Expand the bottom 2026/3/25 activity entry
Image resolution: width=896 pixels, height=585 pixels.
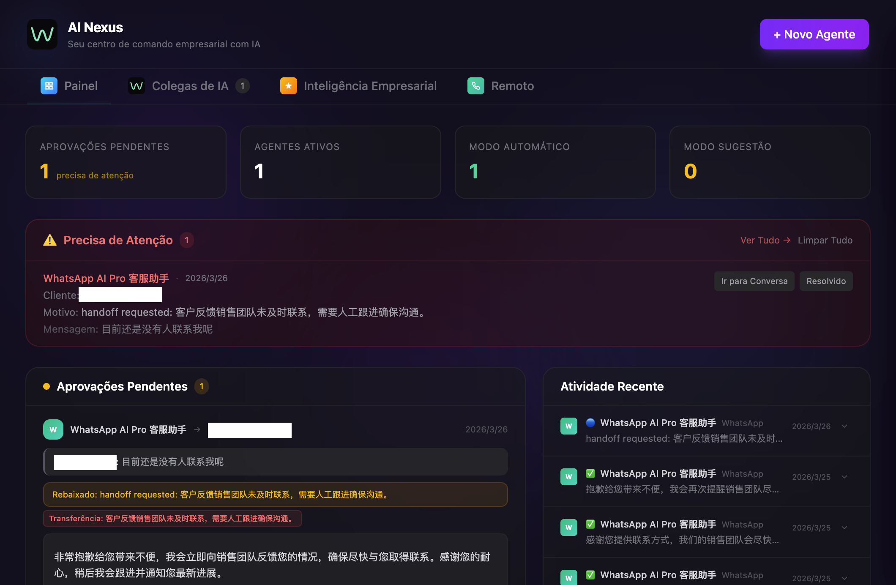[x=844, y=578]
